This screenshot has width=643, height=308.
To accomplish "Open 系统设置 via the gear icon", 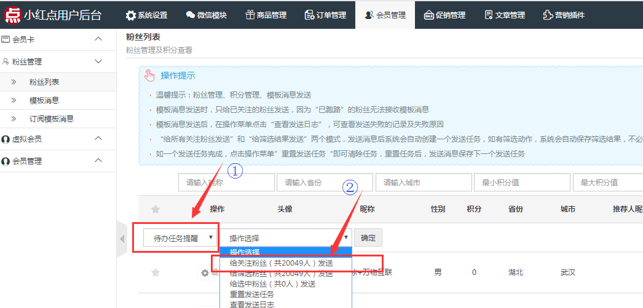I will coord(130,15).
